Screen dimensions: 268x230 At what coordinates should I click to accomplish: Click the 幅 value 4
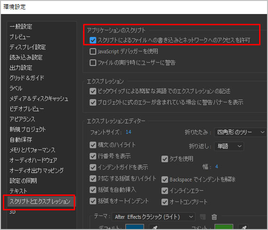point(216,166)
